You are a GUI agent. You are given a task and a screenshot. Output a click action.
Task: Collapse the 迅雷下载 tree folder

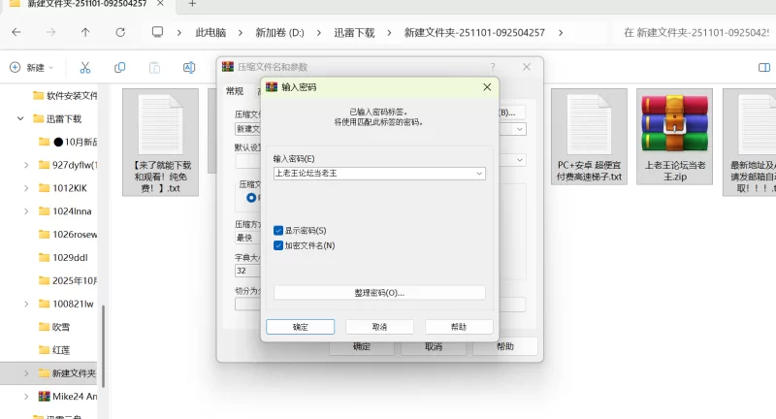(x=20, y=118)
